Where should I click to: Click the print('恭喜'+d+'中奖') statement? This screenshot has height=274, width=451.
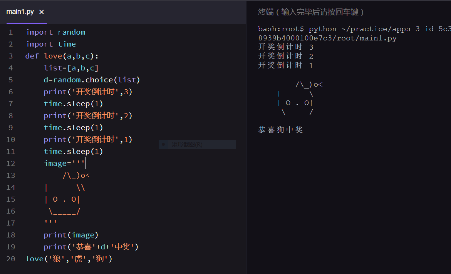tap(91, 247)
